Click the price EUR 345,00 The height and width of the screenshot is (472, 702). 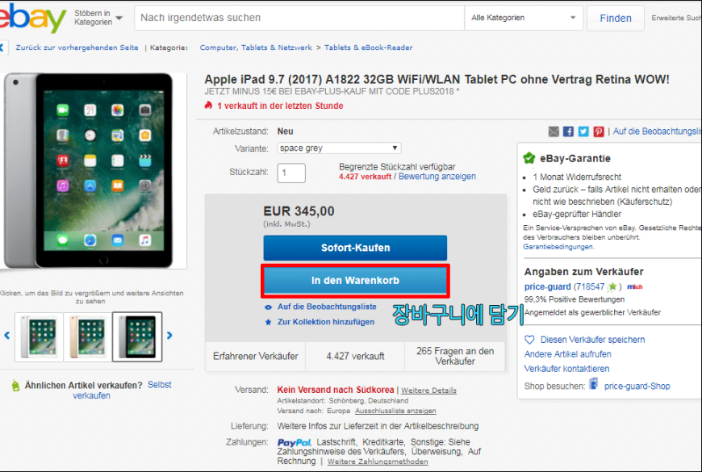click(299, 211)
